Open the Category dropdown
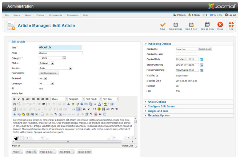This screenshot has height=157, width=240. [52, 58]
